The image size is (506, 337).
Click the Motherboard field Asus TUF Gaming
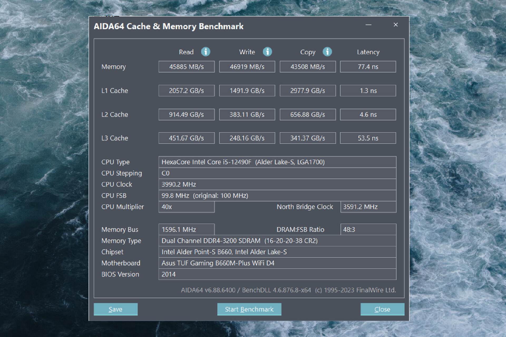[277, 263]
